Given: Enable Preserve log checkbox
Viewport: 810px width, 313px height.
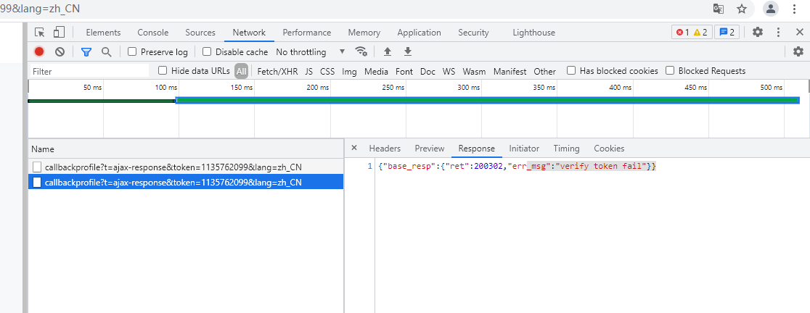Looking at the screenshot, I should tap(132, 51).
